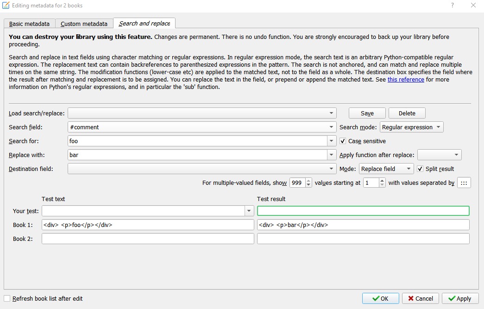Image resolution: width=484 pixels, height=309 pixels.
Task: Click the help question mark in title bar
Action: pos(452,5)
